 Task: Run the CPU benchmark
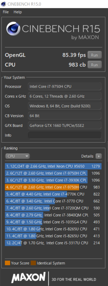coord(95,65)
